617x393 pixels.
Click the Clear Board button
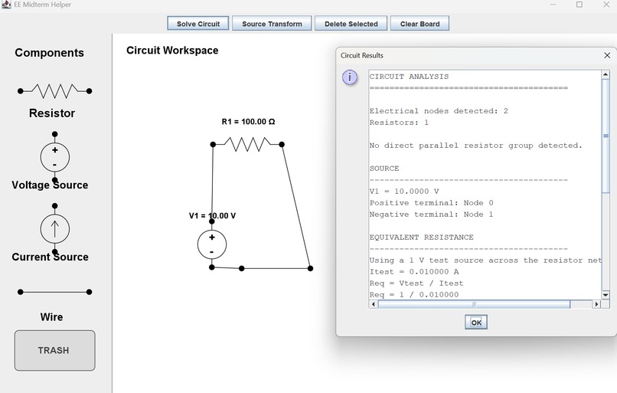[x=419, y=24]
